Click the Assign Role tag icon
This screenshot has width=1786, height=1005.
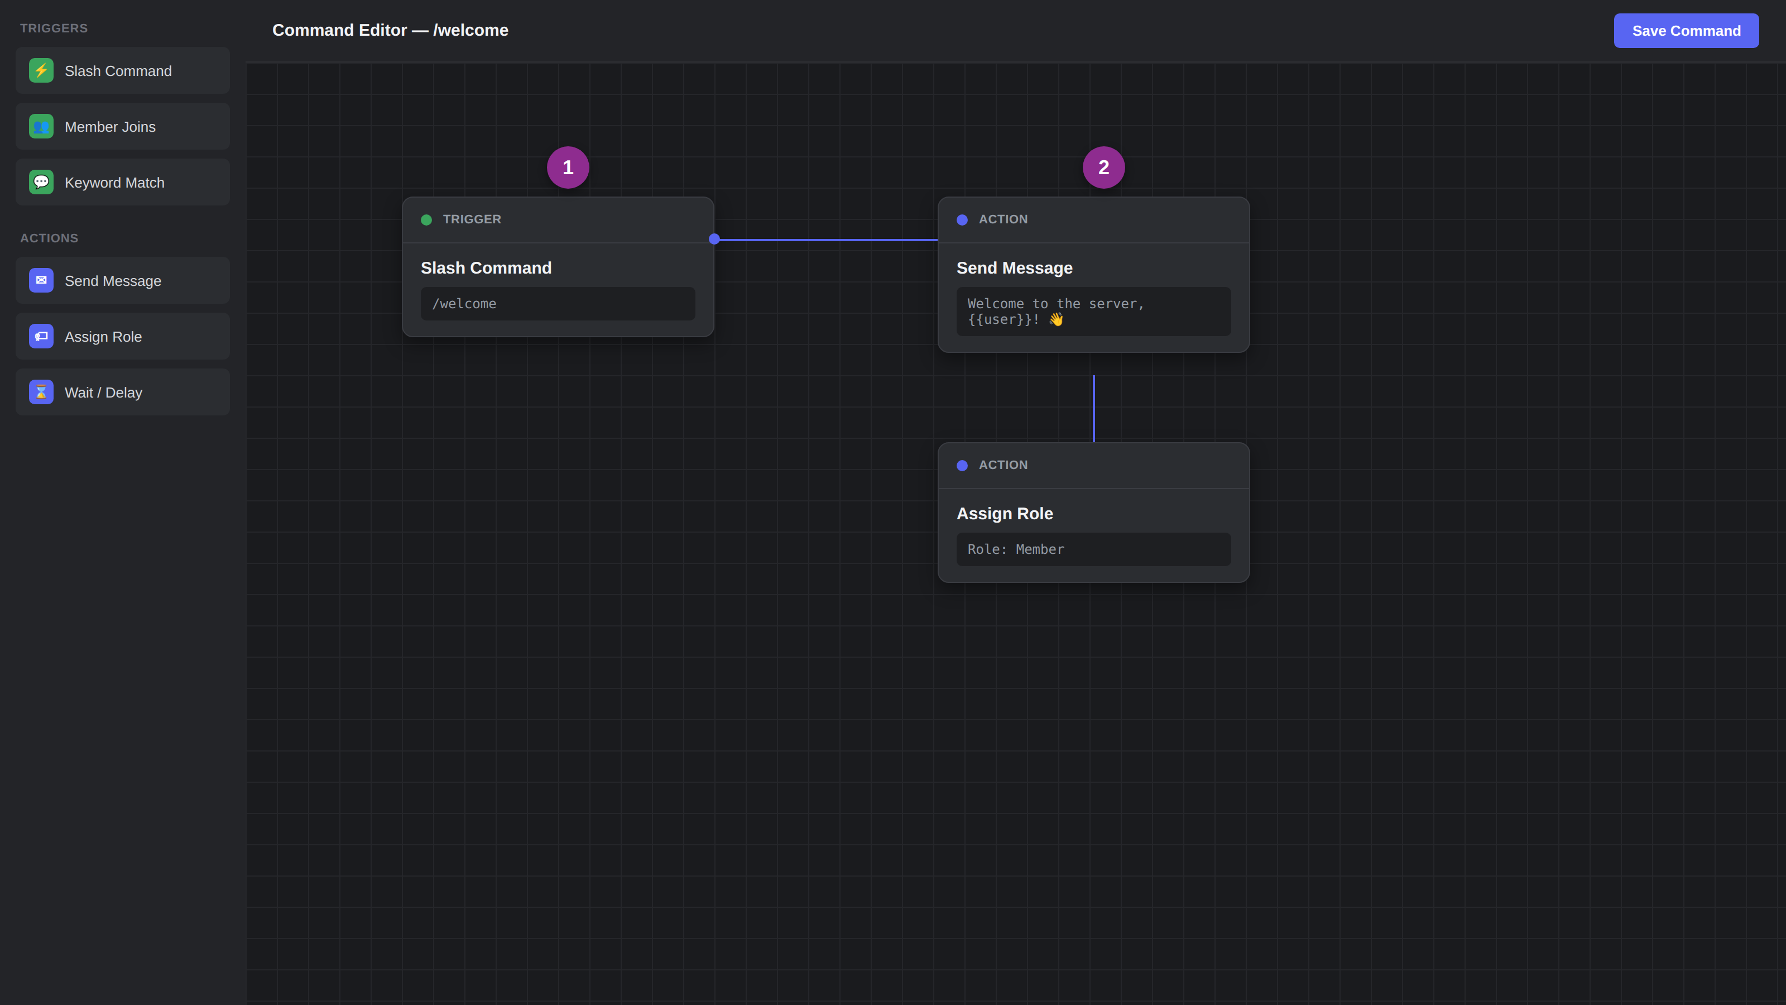click(41, 336)
